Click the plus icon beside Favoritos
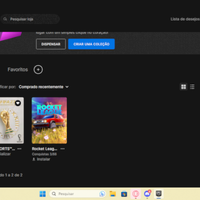 [x=38, y=69]
